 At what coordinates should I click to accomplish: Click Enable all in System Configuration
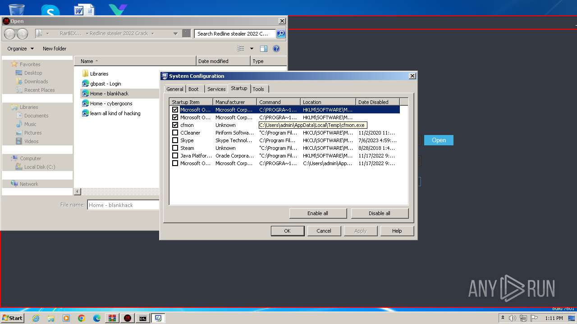click(x=318, y=213)
